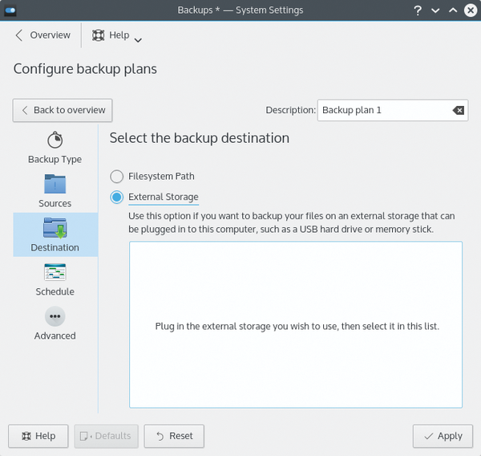Go back to Overview in toolbar

43,35
